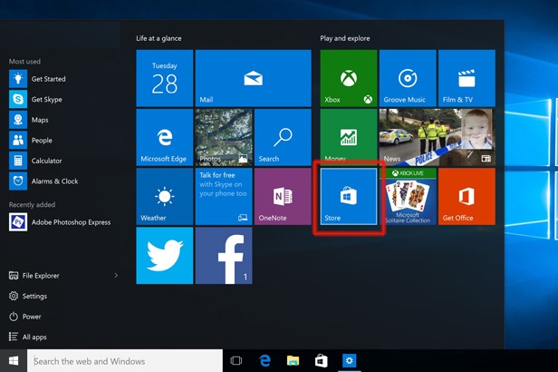Open the Search tile
This screenshot has width=558, height=372.
283,137
